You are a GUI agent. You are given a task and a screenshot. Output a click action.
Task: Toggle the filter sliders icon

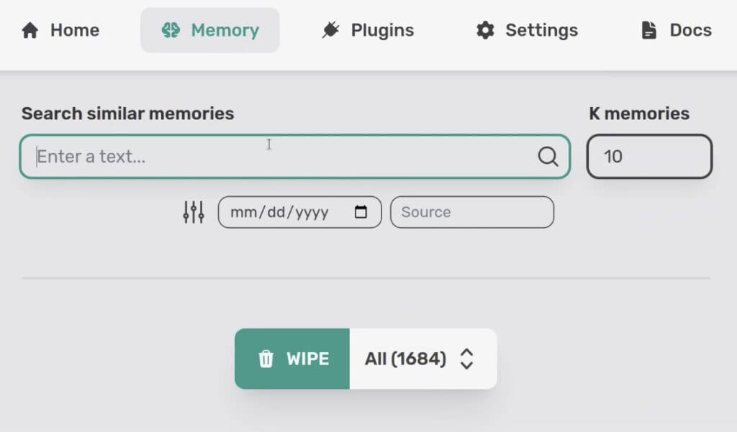point(194,212)
